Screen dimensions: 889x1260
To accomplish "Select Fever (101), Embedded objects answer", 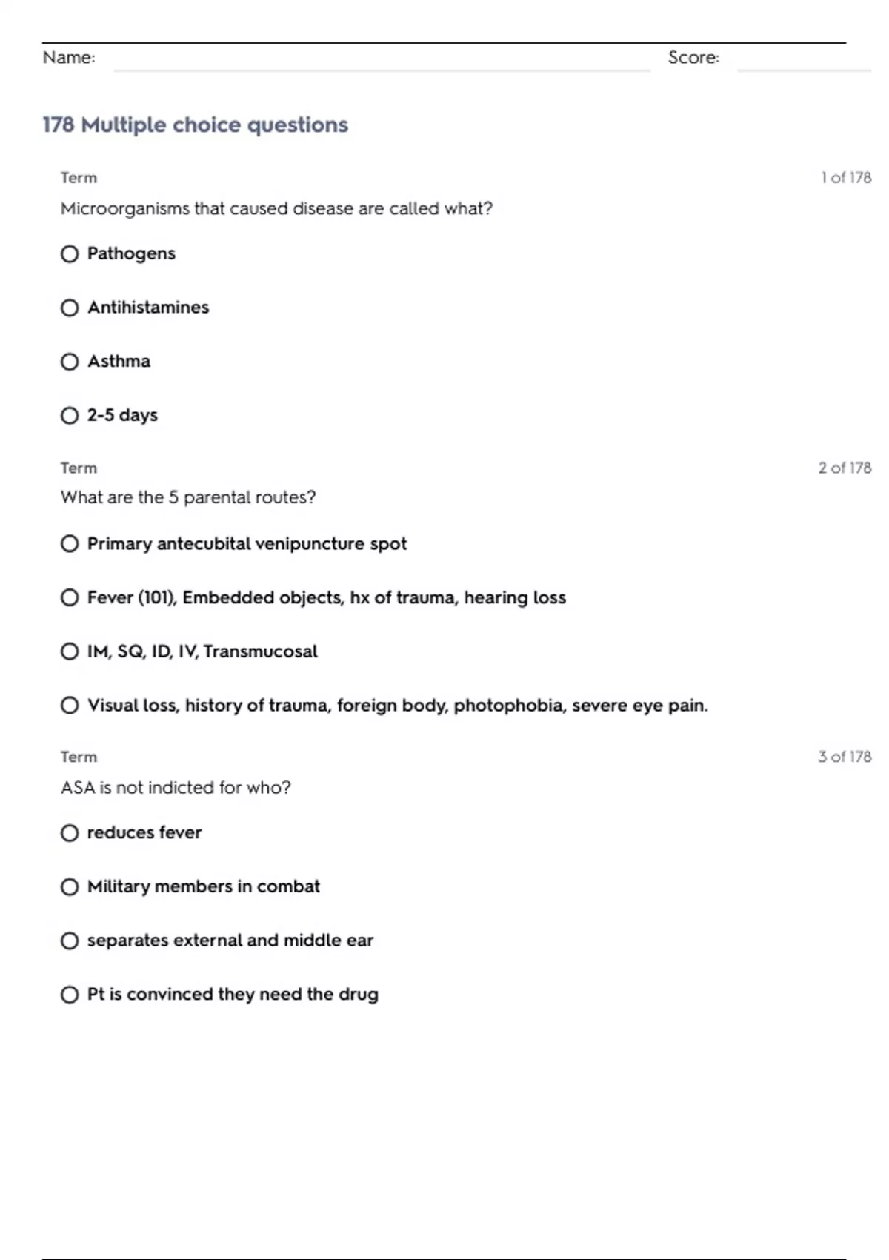I will tap(70, 597).
